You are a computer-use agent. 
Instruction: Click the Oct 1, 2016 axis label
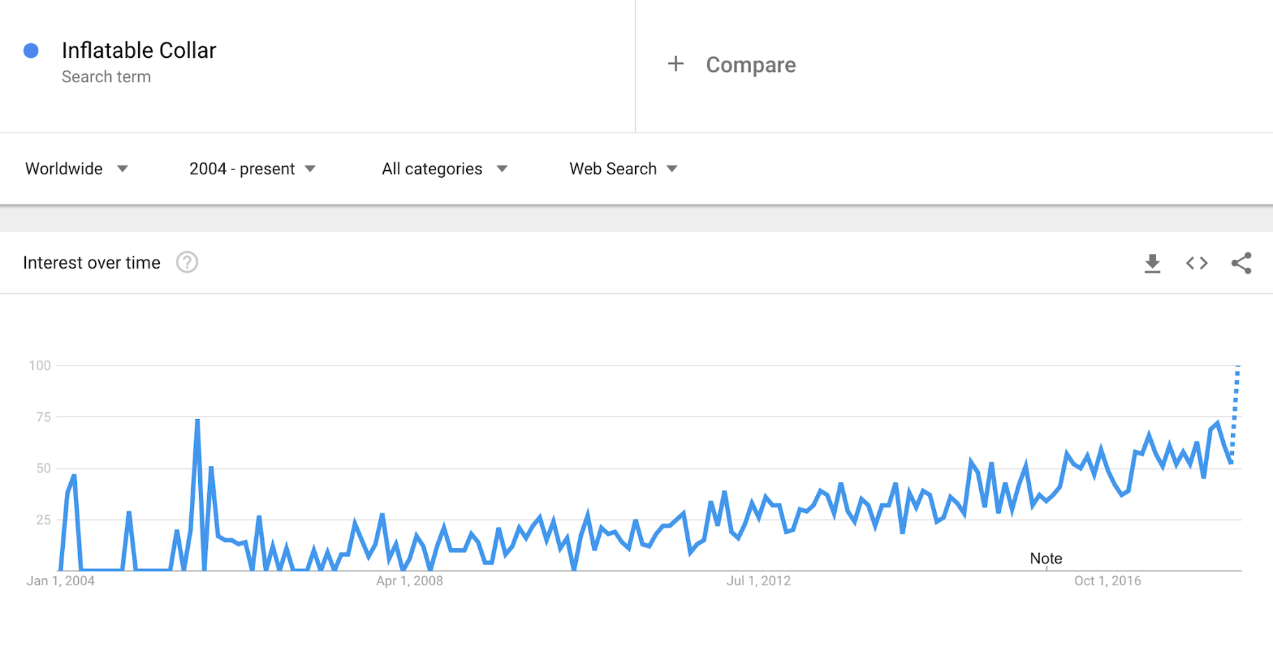point(1108,581)
